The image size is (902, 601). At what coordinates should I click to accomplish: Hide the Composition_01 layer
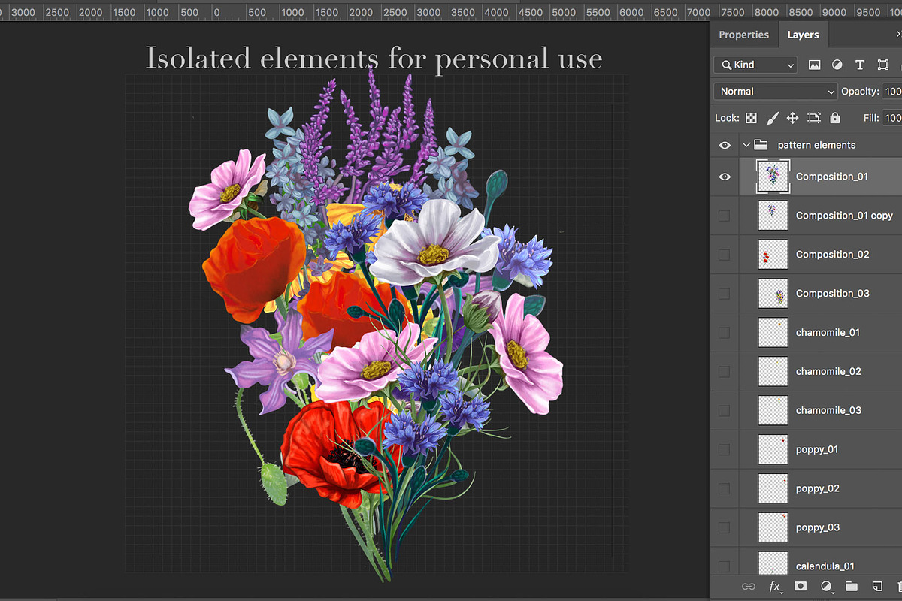pyautogui.click(x=725, y=177)
